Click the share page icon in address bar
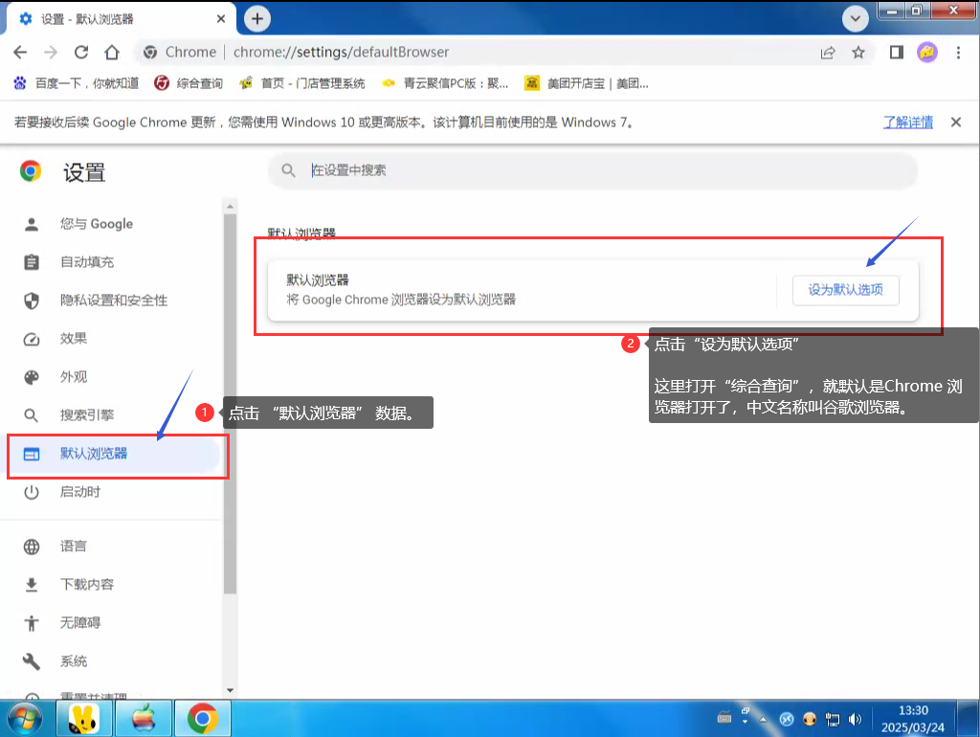The height and width of the screenshot is (737, 980). click(828, 53)
